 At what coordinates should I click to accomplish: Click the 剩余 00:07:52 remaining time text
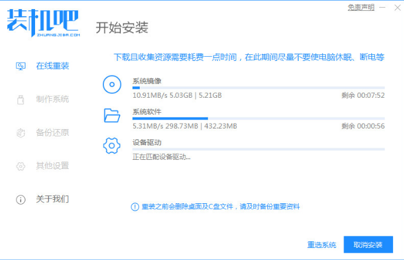pyautogui.click(x=362, y=95)
